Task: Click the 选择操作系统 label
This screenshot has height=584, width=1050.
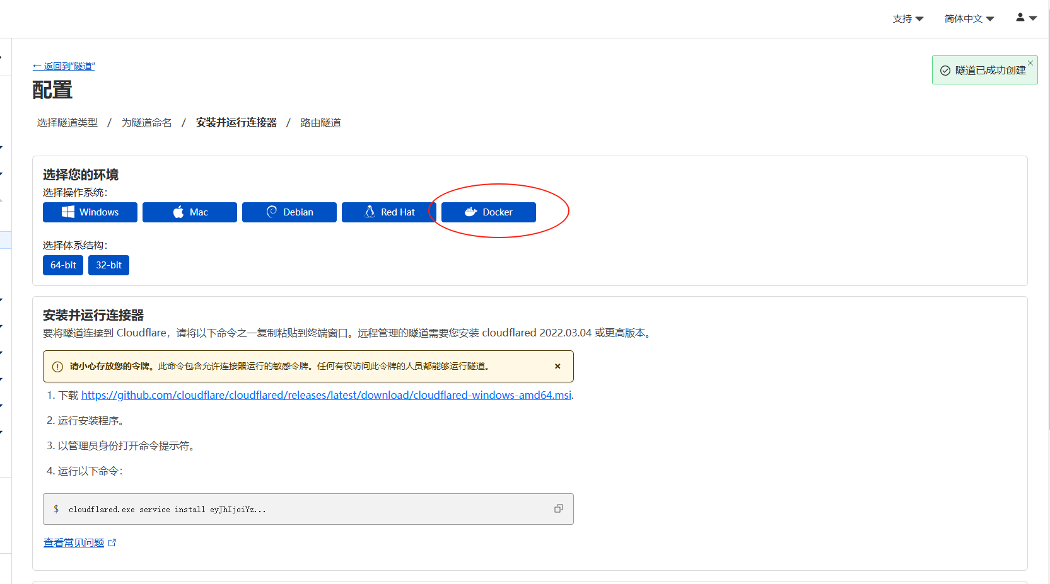Action: 75,193
